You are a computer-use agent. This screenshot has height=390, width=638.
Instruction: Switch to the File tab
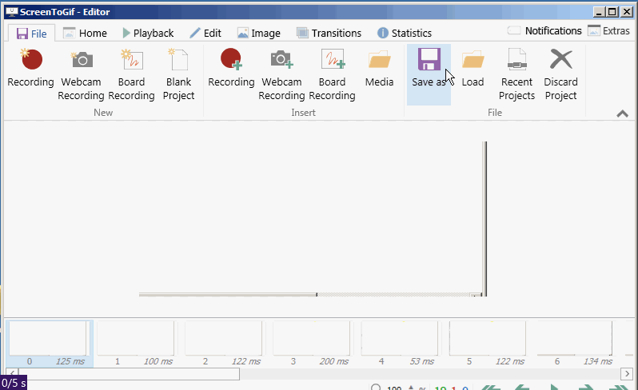(32, 34)
